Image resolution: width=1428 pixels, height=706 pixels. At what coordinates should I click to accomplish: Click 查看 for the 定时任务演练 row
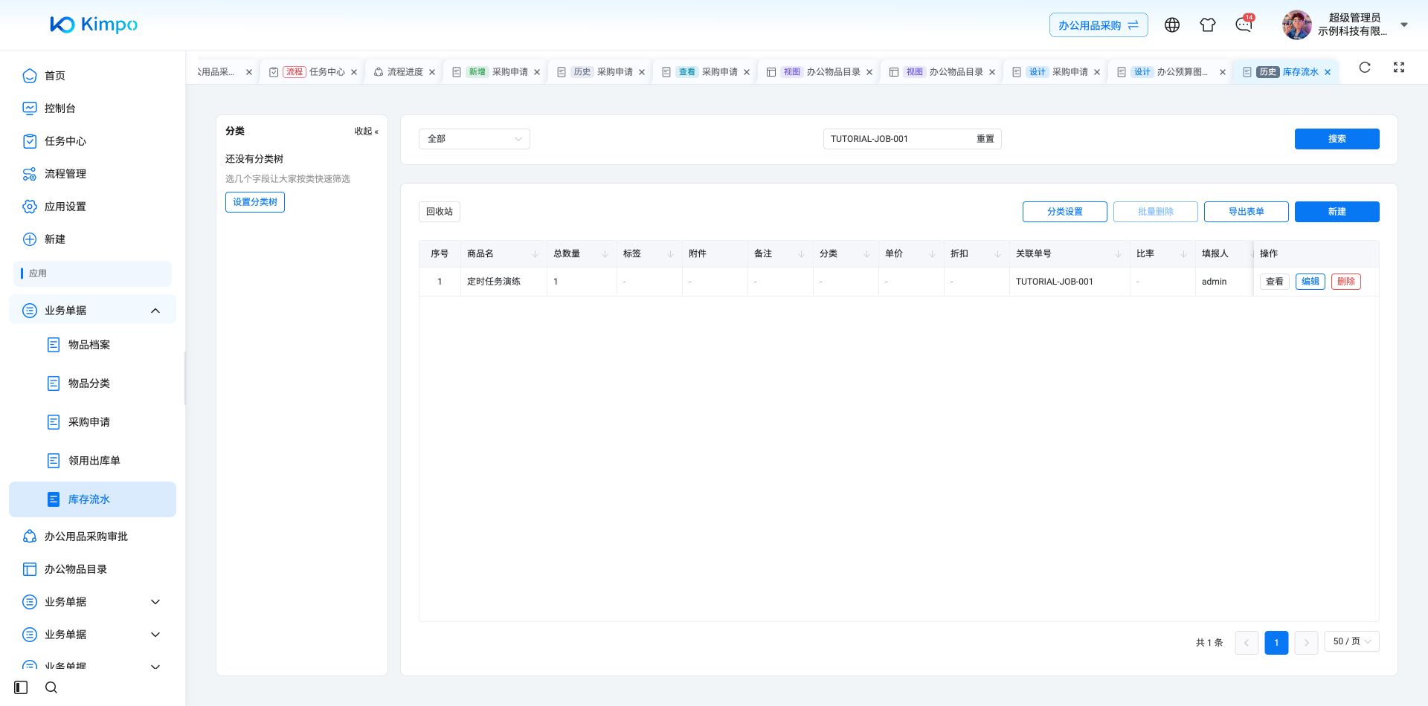tap(1274, 282)
